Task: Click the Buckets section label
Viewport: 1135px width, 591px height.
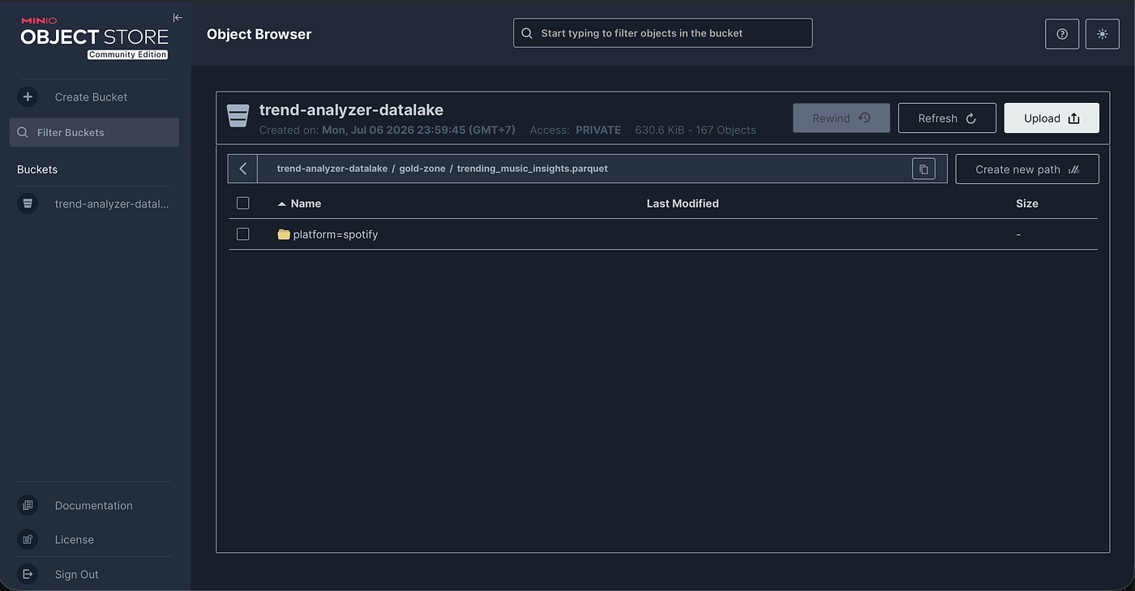Action: [x=37, y=169]
